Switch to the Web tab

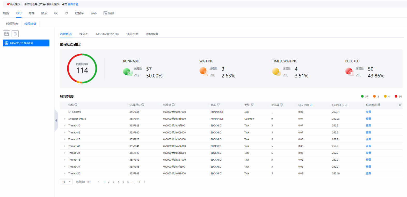tap(93, 13)
